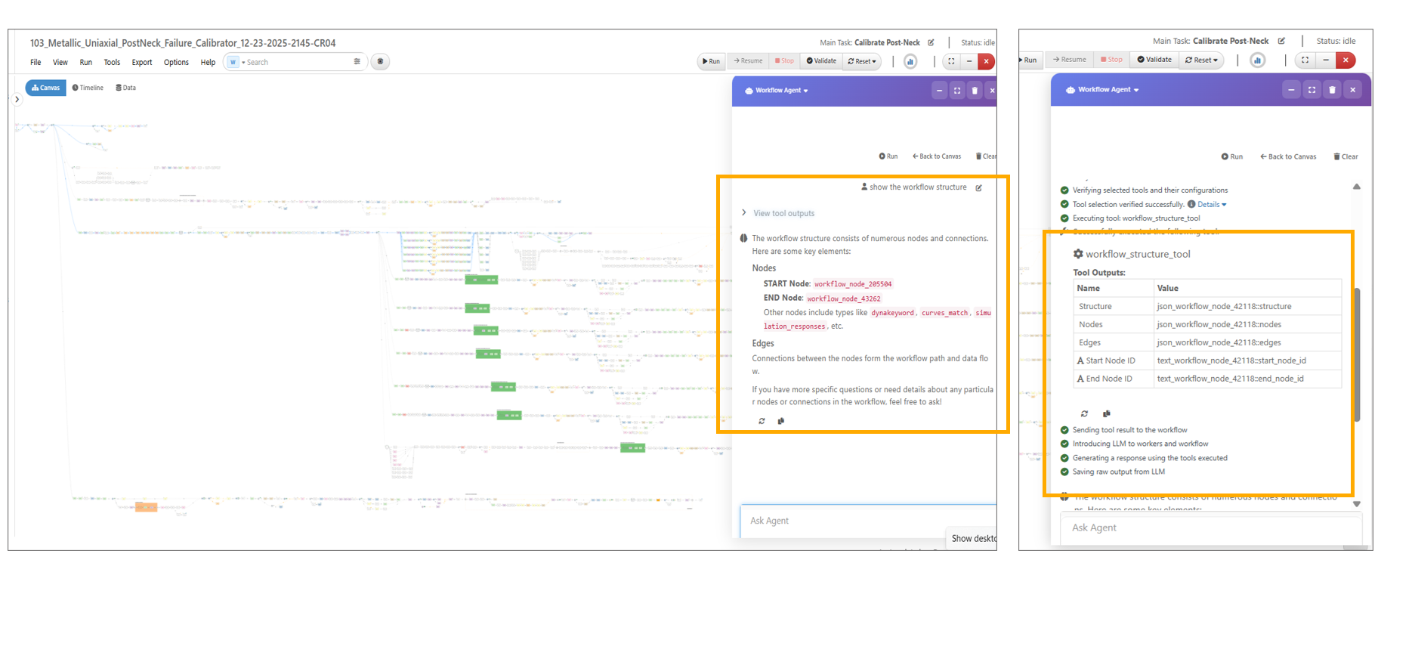Screen dimensions: 1415x659
Task: Click the chart icon in left window toolbar
Action: [910, 62]
